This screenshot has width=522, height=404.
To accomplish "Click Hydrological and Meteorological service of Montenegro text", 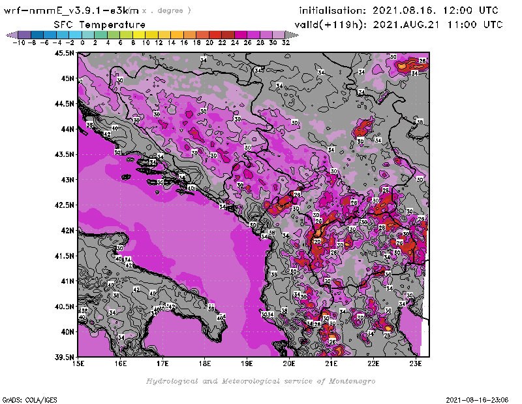I will tap(260, 381).
